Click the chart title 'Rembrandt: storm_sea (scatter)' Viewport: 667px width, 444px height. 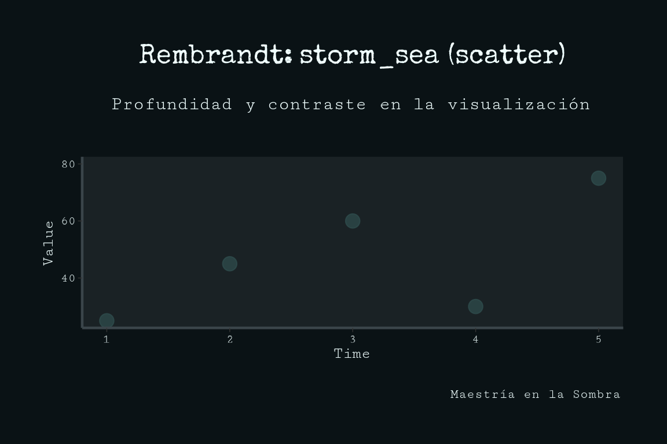(353, 54)
